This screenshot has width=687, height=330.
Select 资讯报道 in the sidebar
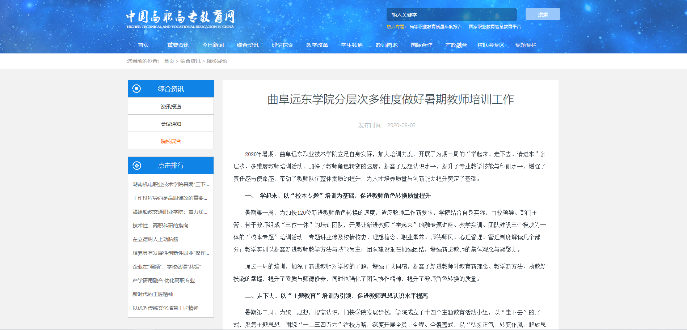171,107
